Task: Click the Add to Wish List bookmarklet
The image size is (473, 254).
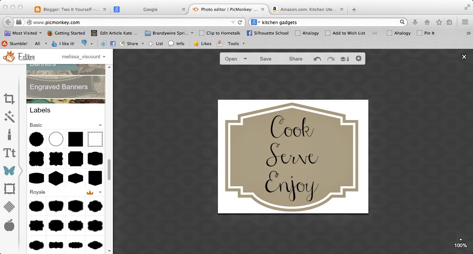Action: pos(345,33)
